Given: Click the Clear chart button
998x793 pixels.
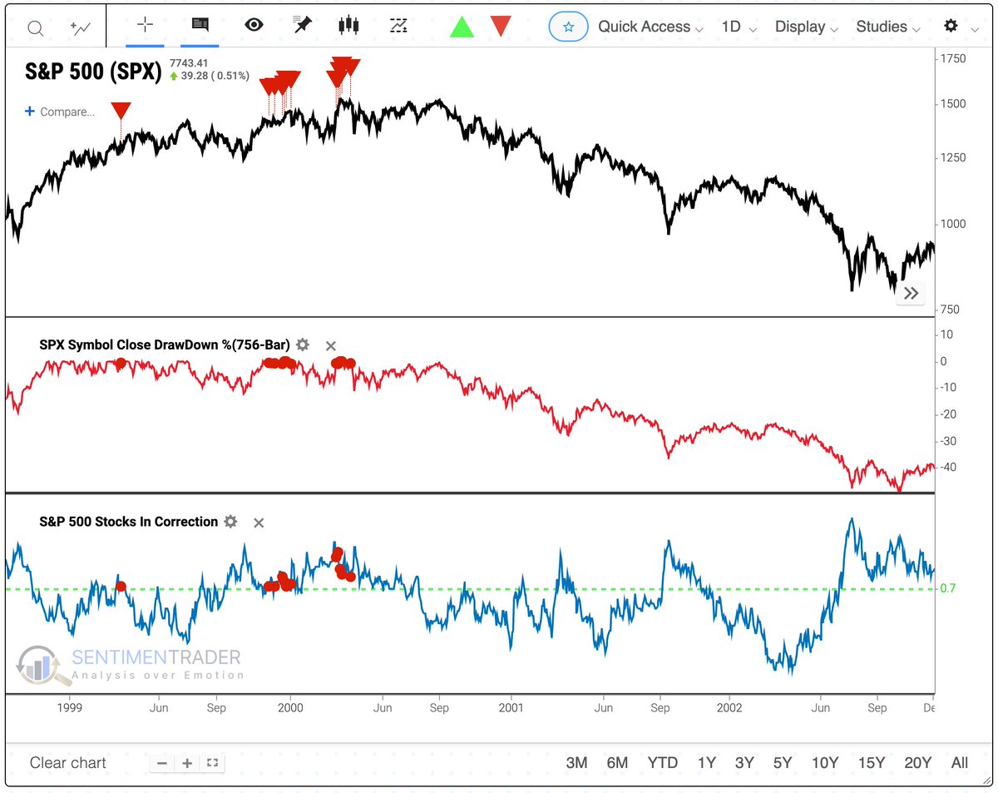Looking at the screenshot, I should coord(68,762).
